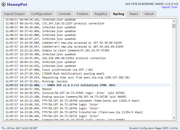Click the HoneyPot title text

click(17, 5)
